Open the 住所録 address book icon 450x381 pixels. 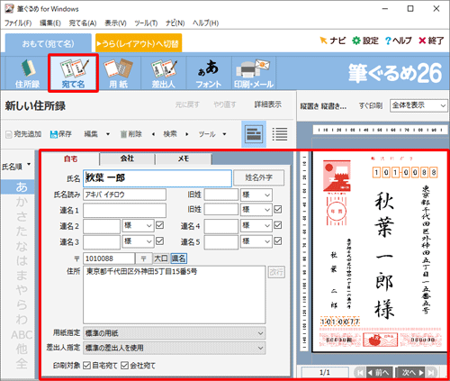[27, 73]
